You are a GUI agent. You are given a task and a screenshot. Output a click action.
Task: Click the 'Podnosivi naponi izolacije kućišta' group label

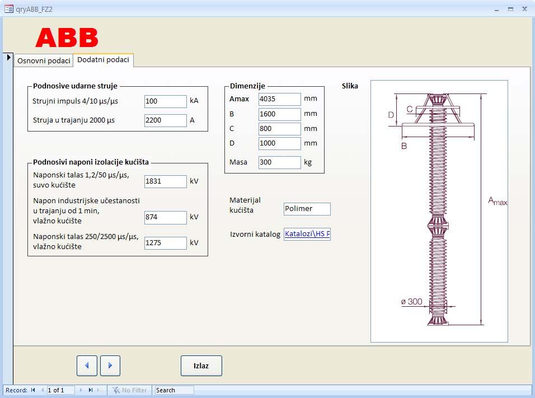coord(91,162)
